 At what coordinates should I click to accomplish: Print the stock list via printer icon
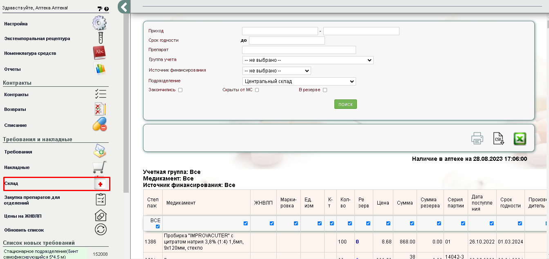[x=477, y=139]
